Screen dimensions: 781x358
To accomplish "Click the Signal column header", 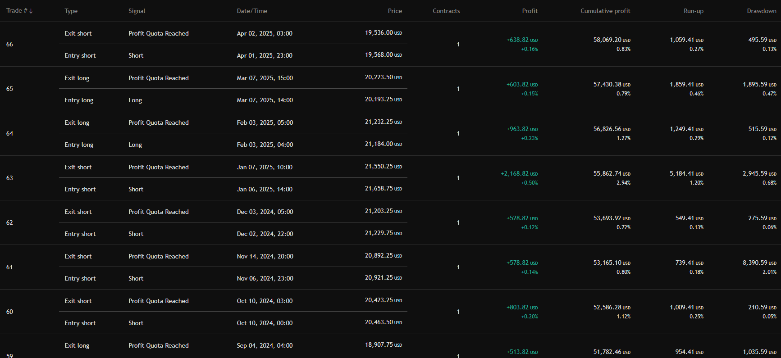I will point(137,11).
